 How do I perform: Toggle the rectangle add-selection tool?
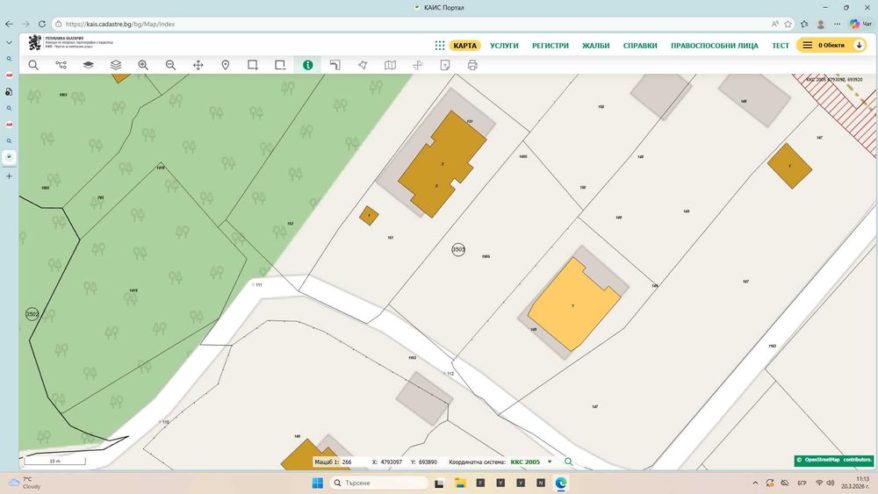253,65
